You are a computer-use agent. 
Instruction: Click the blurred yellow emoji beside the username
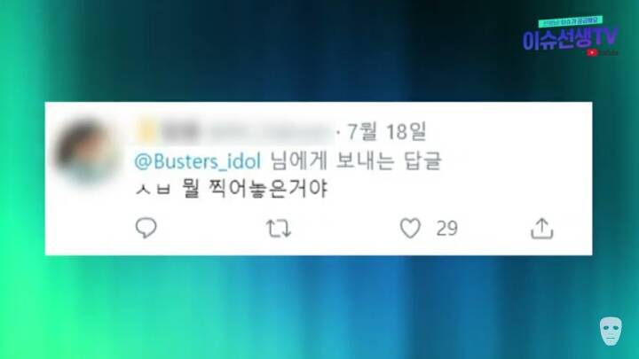click(x=145, y=132)
